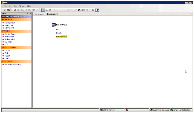This screenshot has width=194, height=113.
Task: Go to next record arrow
Action: [61, 10]
